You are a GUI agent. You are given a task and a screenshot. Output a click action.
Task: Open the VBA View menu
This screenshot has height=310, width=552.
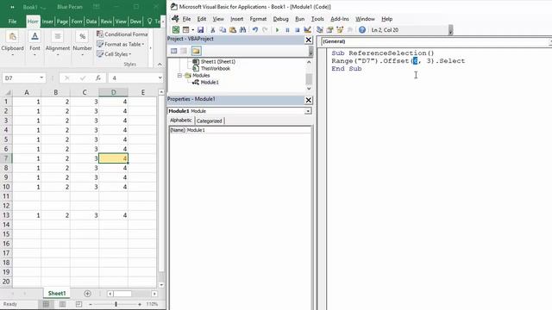click(x=218, y=19)
